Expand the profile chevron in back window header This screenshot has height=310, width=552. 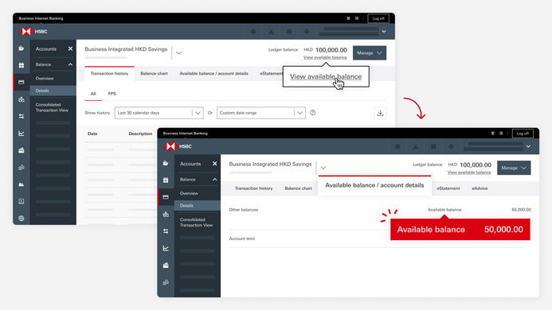click(x=384, y=32)
